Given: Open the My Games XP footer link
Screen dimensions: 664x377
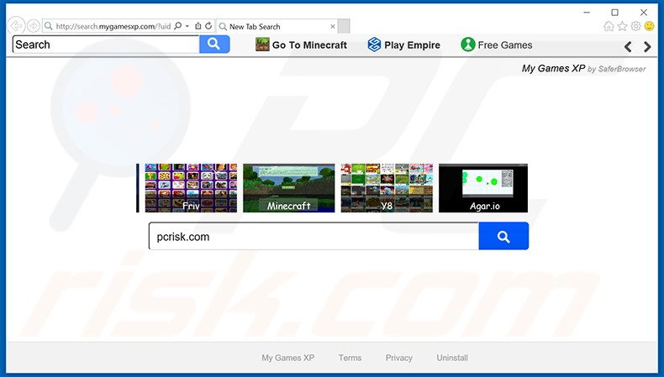Looking at the screenshot, I should (x=288, y=358).
